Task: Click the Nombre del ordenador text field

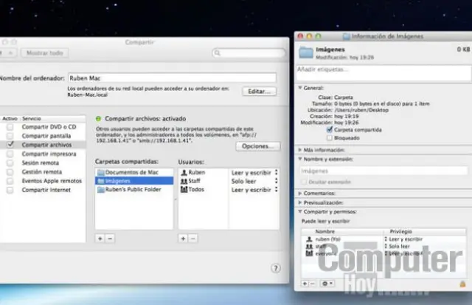Action: pos(171,78)
